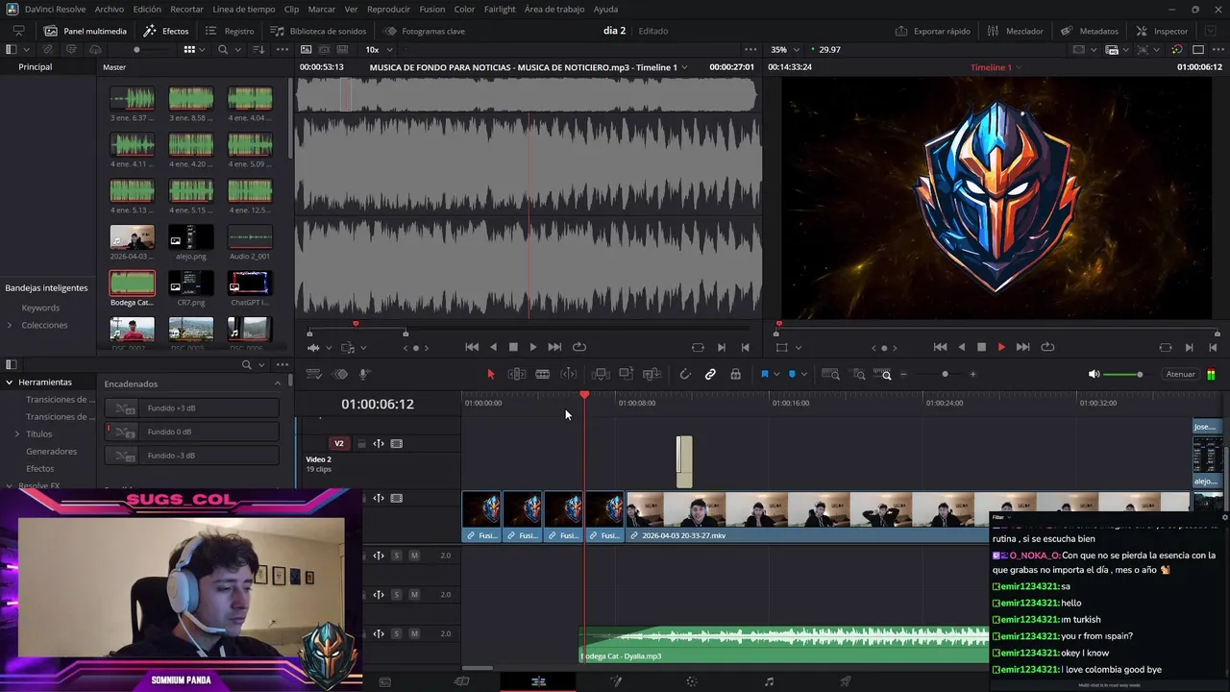1230x692 pixels.
Task: Click the Replace clip icon
Action: 652,374
